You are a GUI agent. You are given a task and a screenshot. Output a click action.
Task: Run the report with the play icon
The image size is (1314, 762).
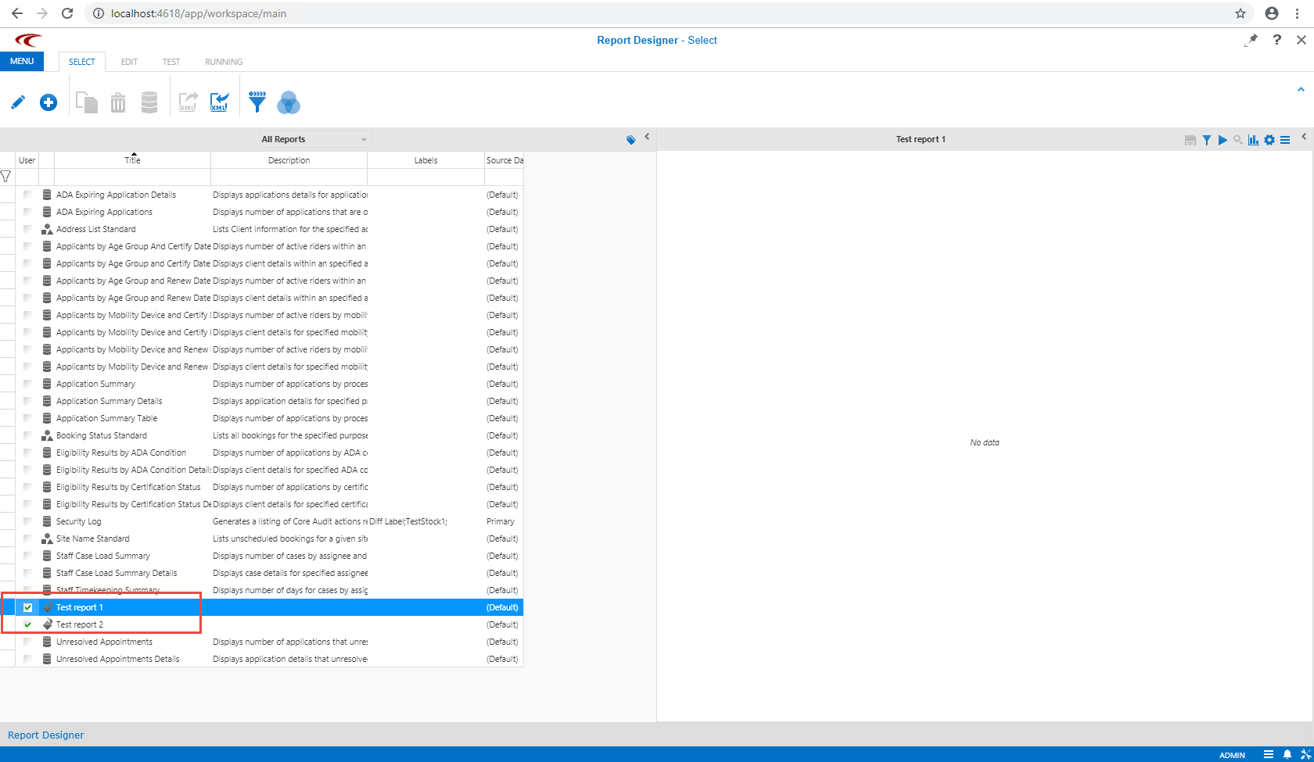1222,140
